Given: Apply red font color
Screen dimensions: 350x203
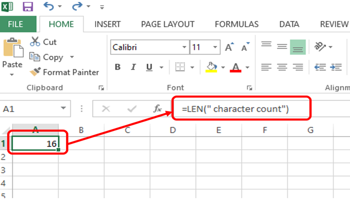Looking at the screenshot, I should (x=235, y=67).
